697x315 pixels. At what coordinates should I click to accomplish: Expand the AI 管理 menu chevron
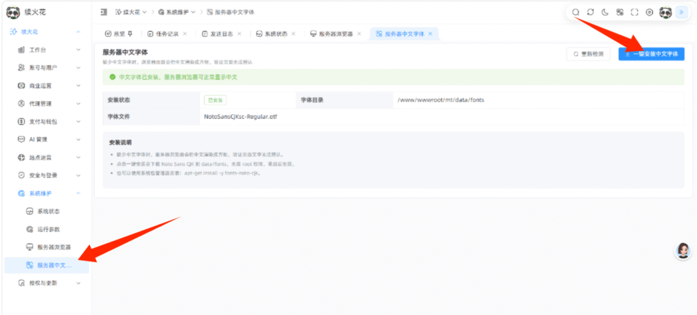(x=78, y=139)
